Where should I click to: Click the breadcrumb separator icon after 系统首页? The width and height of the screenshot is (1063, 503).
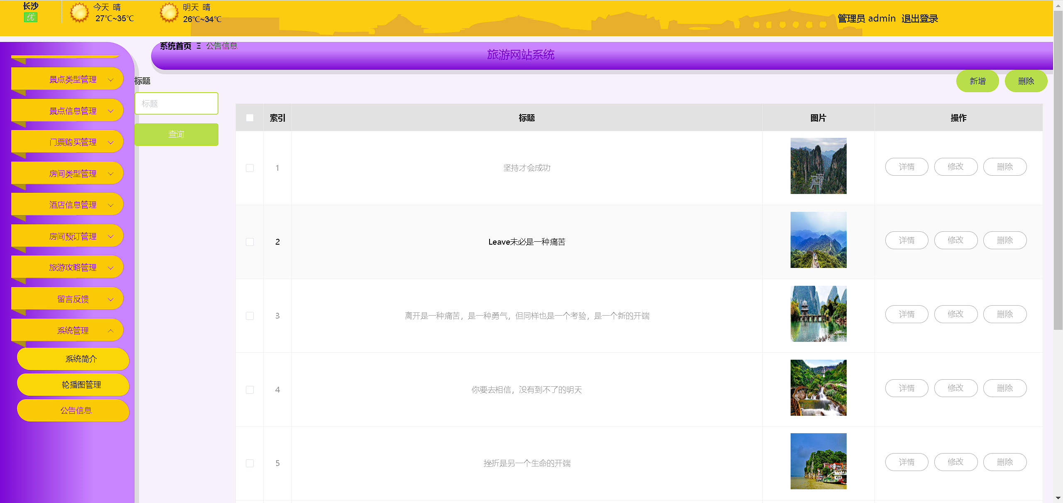click(199, 46)
